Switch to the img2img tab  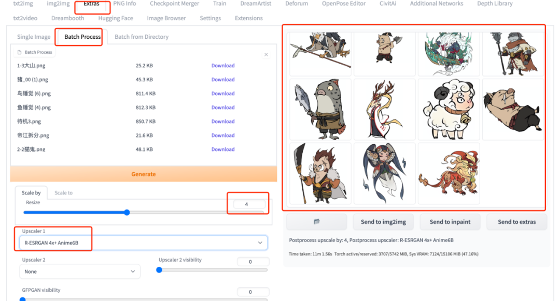coord(58,4)
